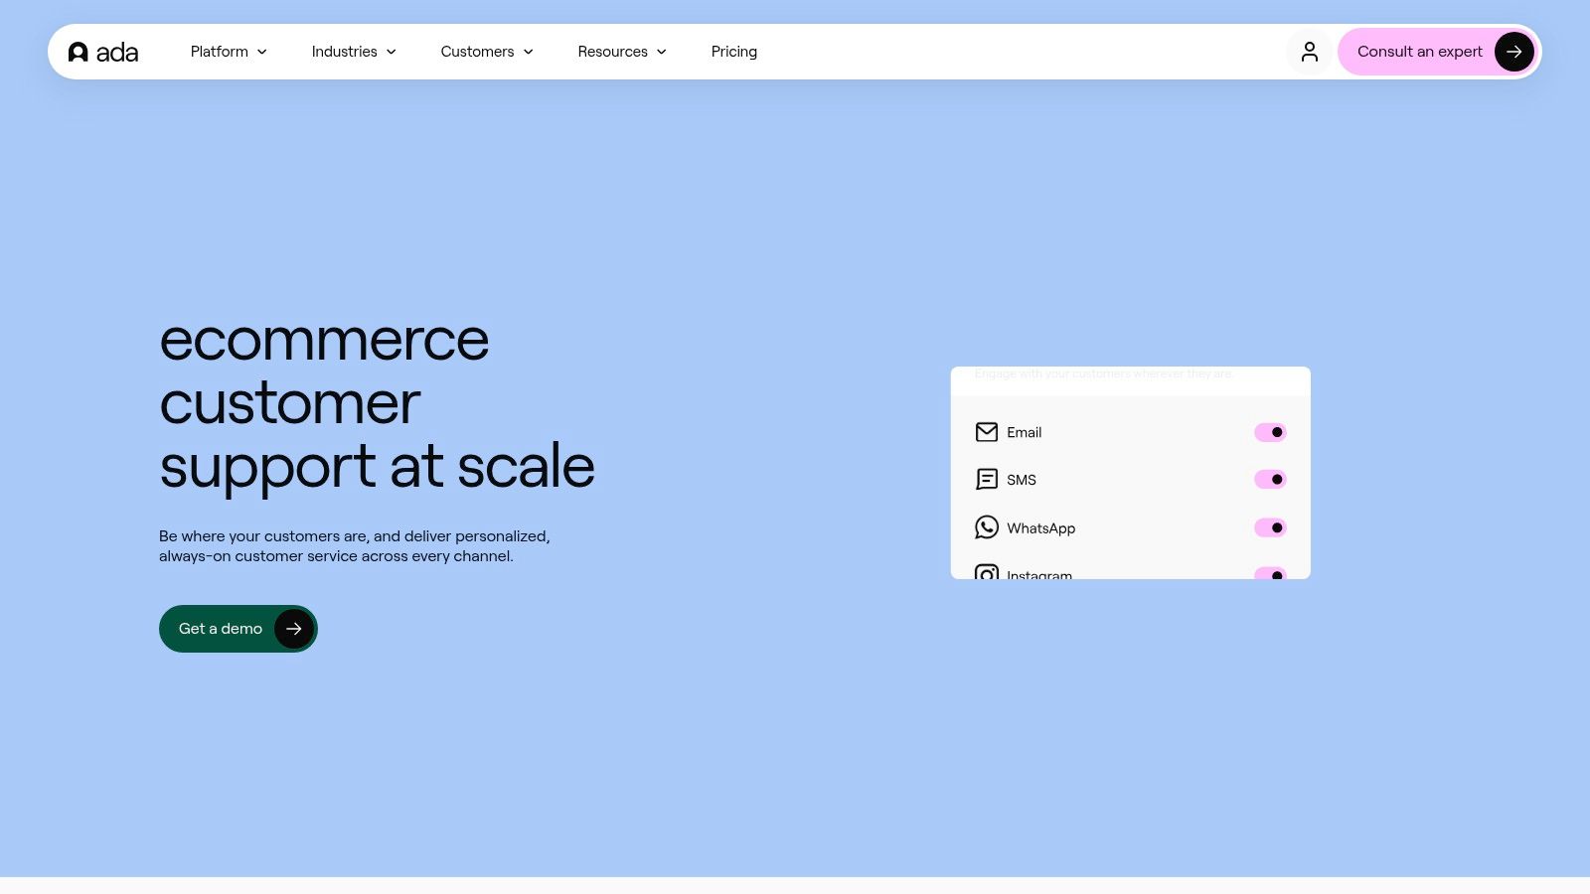Expand the Resources chevron
The height and width of the screenshot is (894, 1590).
click(662, 52)
